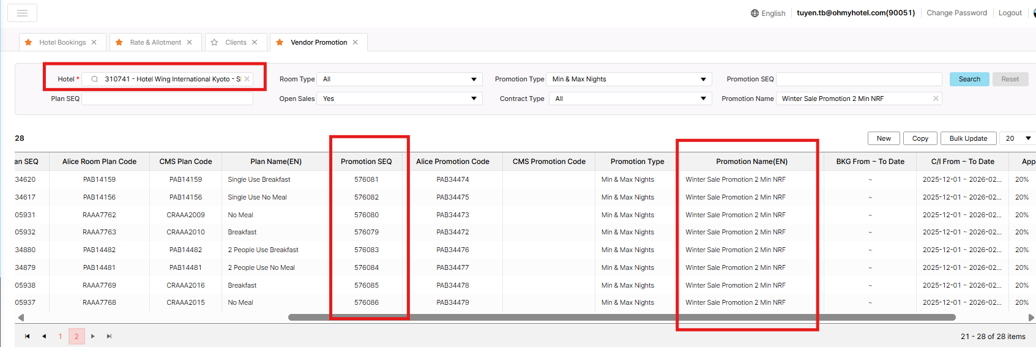Go to the first page

[27, 336]
